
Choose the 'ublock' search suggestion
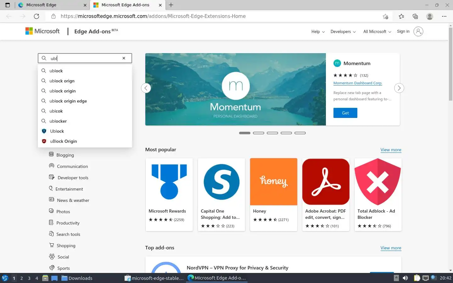point(85,71)
